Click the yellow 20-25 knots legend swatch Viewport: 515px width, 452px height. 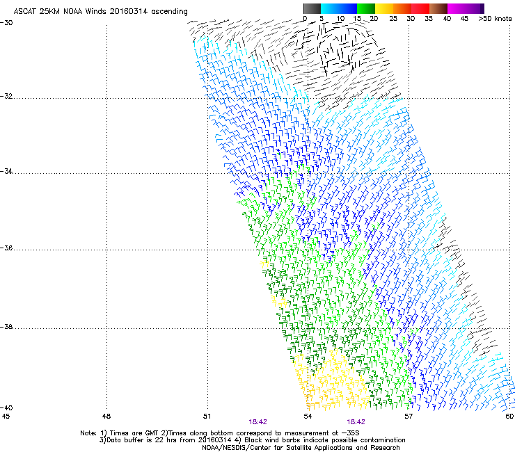(x=384, y=8)
